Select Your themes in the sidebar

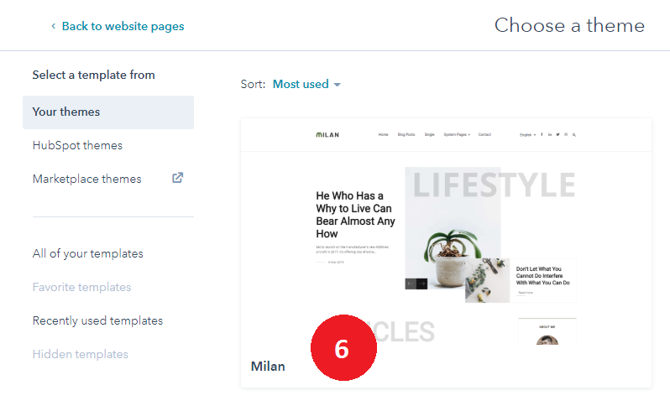(66, 112)
